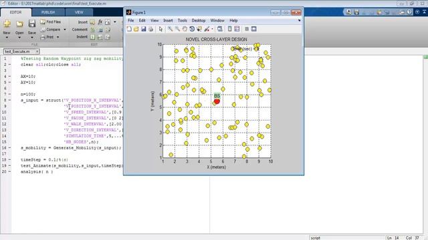
Task: Click the Insert section icon
Action: [92, 22]
